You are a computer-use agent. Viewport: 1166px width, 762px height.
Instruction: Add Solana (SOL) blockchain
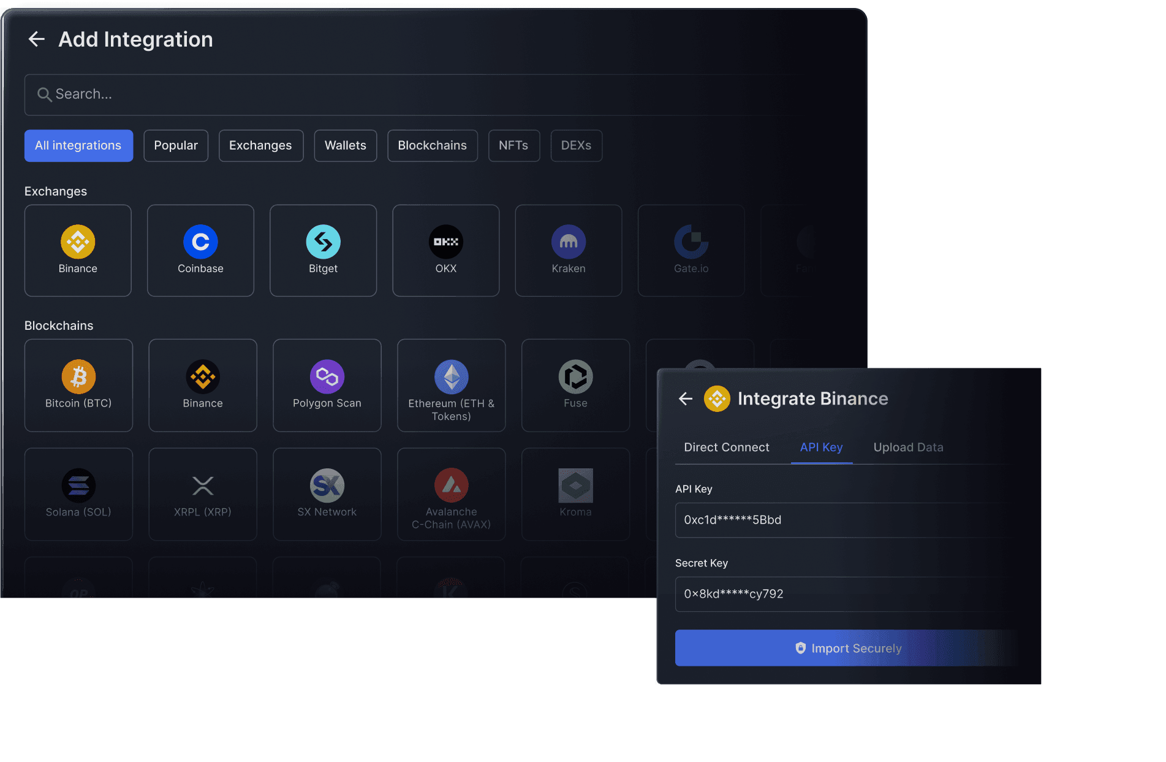(x=78, y=495)
